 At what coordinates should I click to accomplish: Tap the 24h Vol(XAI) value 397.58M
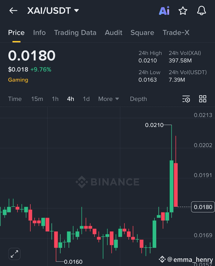(180, 60)
